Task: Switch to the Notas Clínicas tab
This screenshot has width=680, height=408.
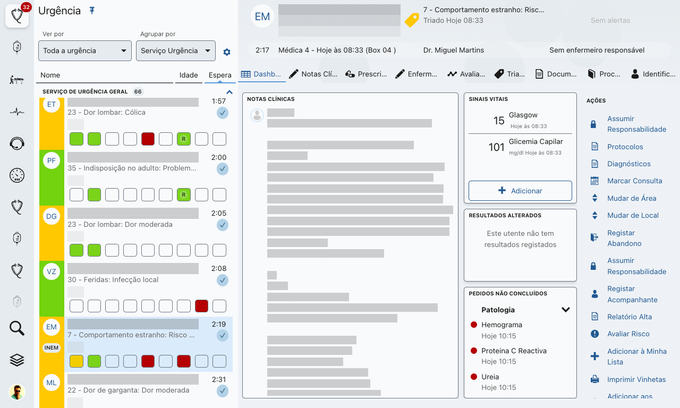Action: 313,74
